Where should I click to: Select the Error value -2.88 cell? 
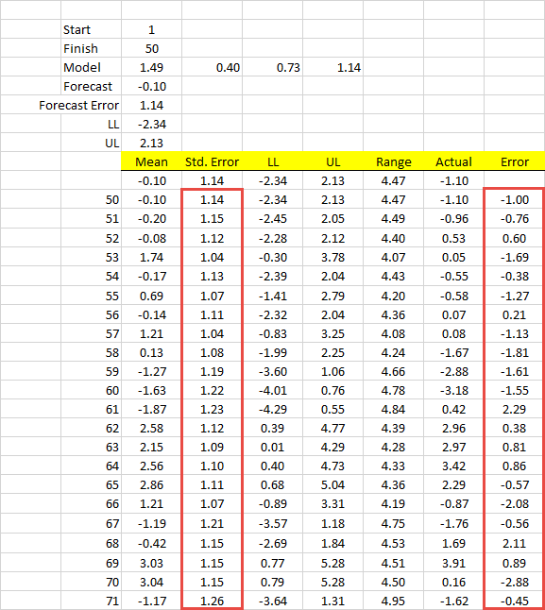pos(514,582)
